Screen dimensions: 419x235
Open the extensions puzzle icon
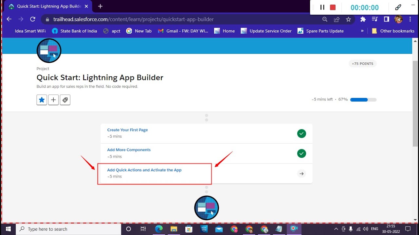363,19
